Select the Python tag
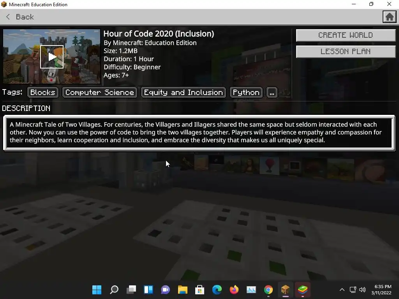 [246, 92]
